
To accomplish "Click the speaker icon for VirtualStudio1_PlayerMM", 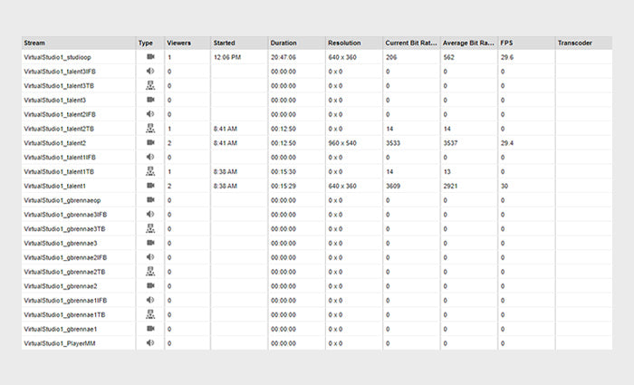I will point(150,343).
